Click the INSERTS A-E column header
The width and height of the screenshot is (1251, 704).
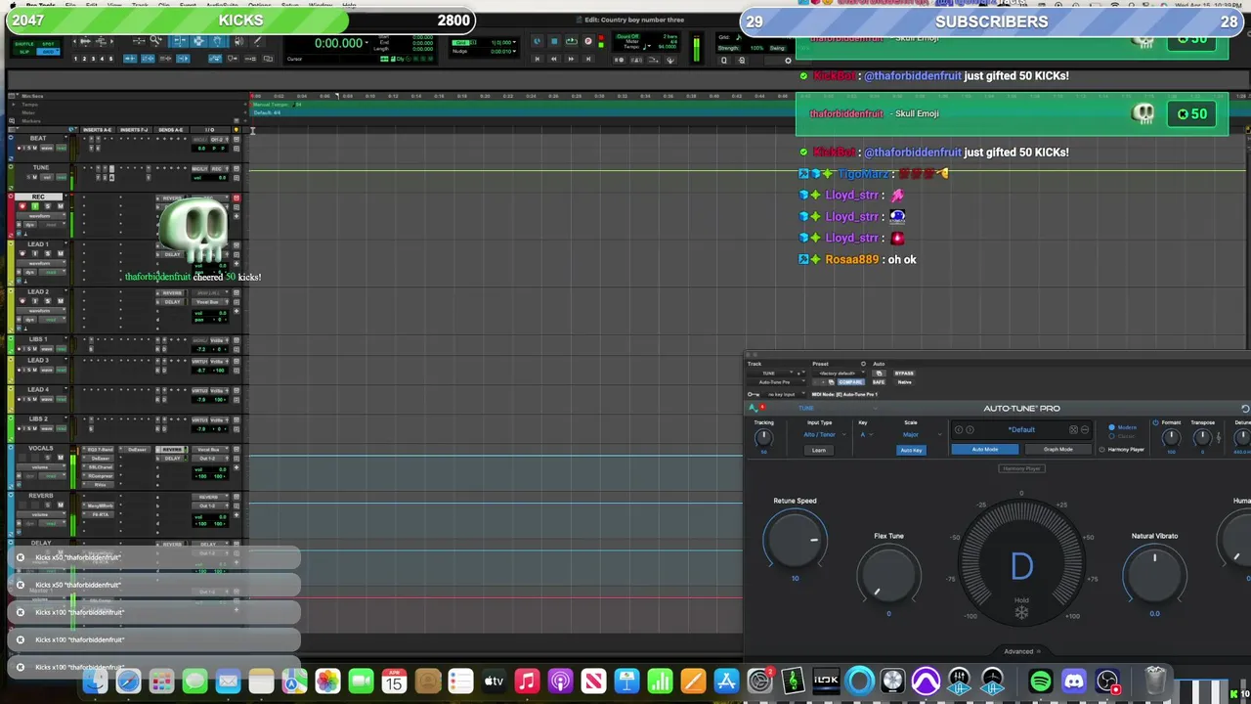click(x=97, y=130)
